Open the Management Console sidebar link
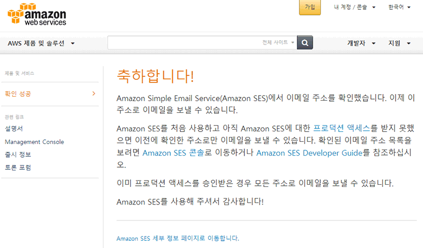 pyautogui.click(x=34, y=142)
